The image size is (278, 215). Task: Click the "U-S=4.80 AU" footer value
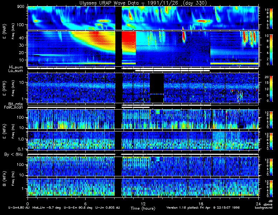19,207
